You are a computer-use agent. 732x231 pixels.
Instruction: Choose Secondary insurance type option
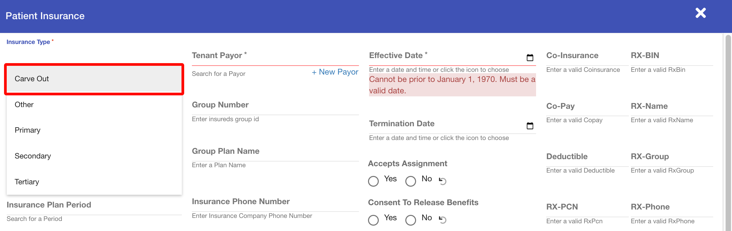coord(94,156)
